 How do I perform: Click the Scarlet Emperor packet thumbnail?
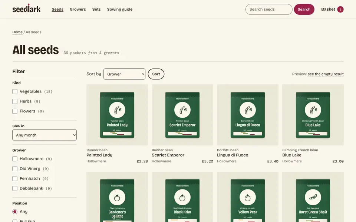pos(182,115)
